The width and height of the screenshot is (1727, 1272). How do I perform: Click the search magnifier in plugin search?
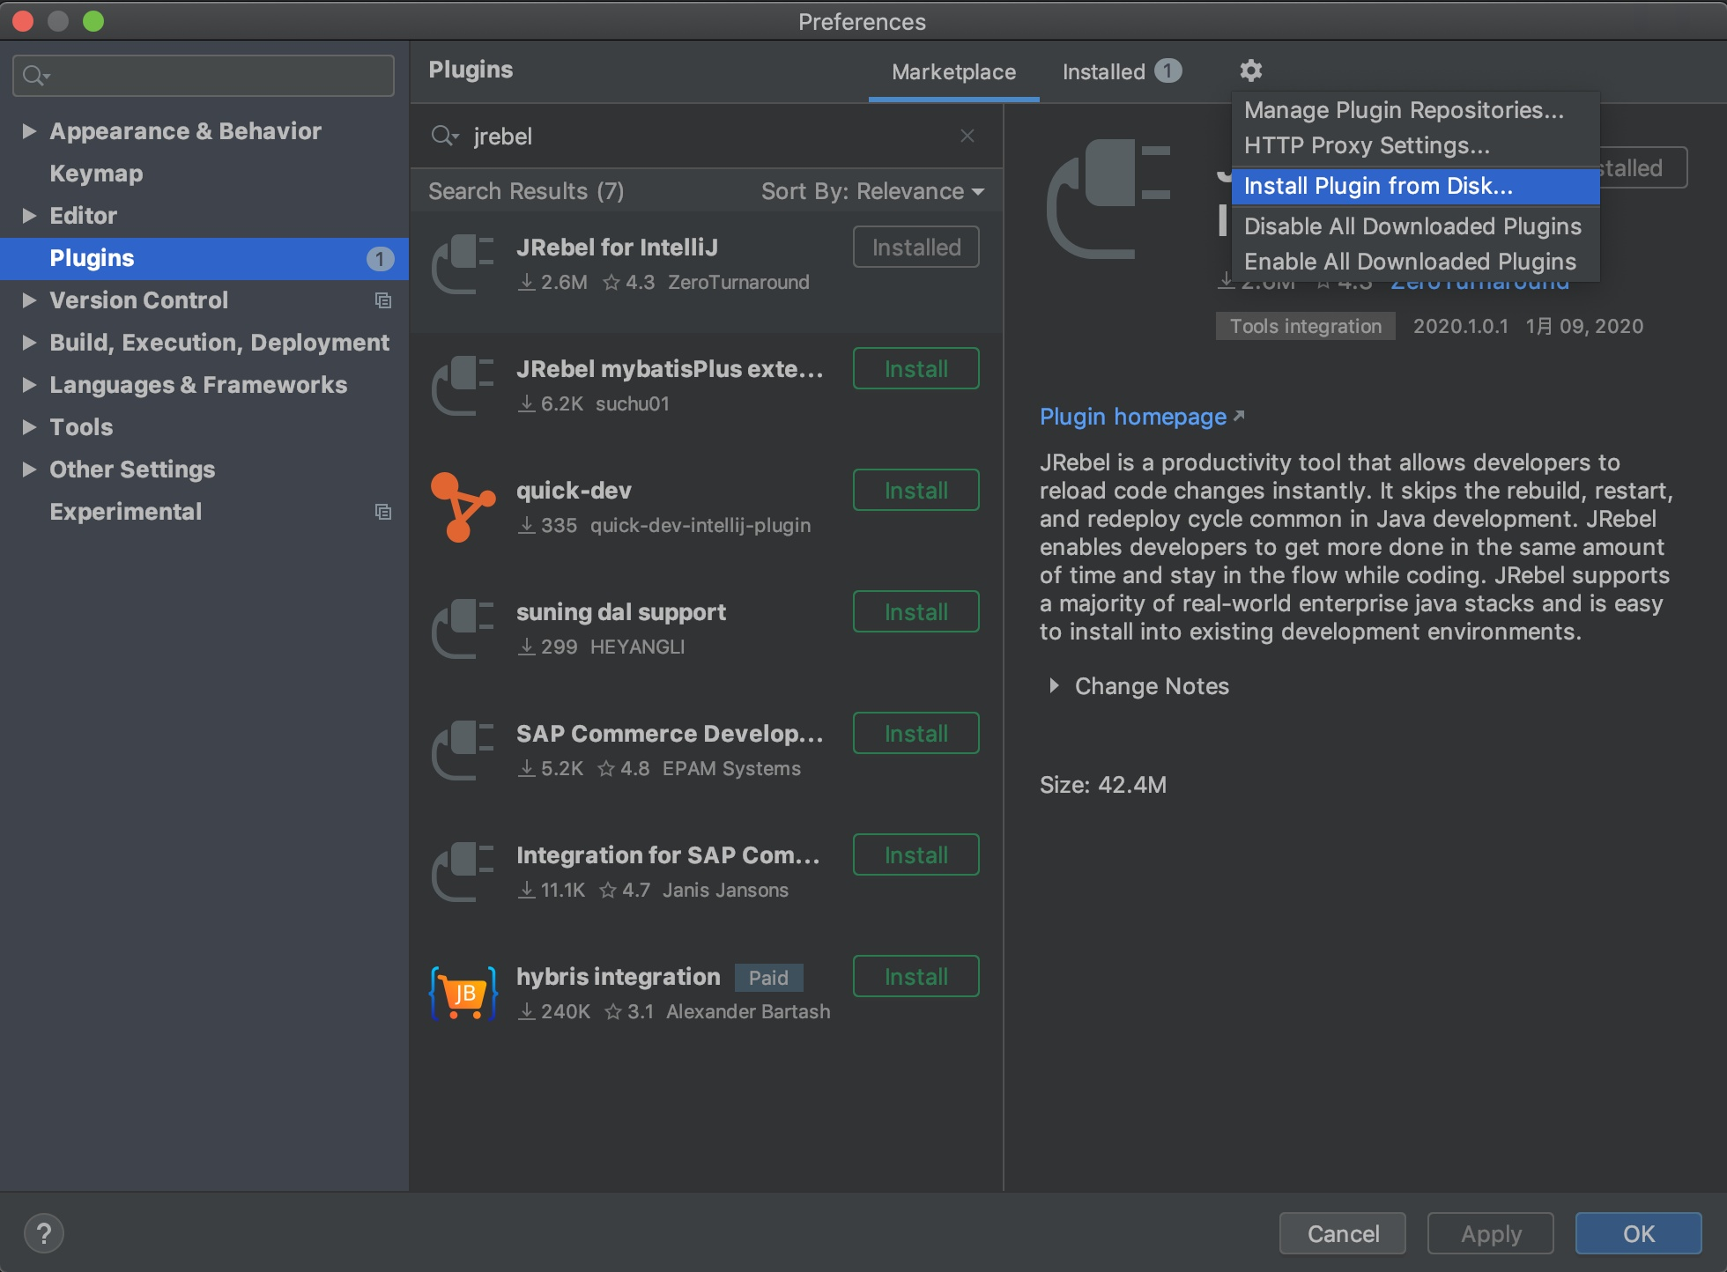pyautogui.click(x=444, y=136)
